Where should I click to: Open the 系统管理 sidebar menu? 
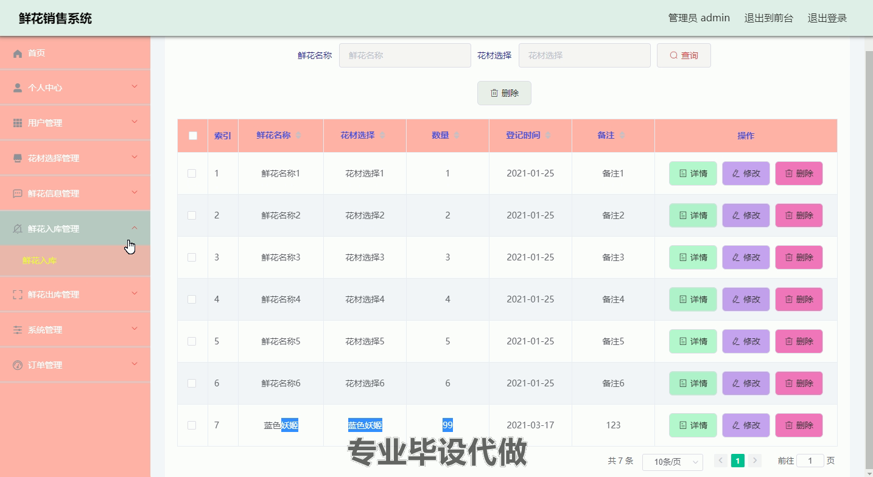pos(75,330)
